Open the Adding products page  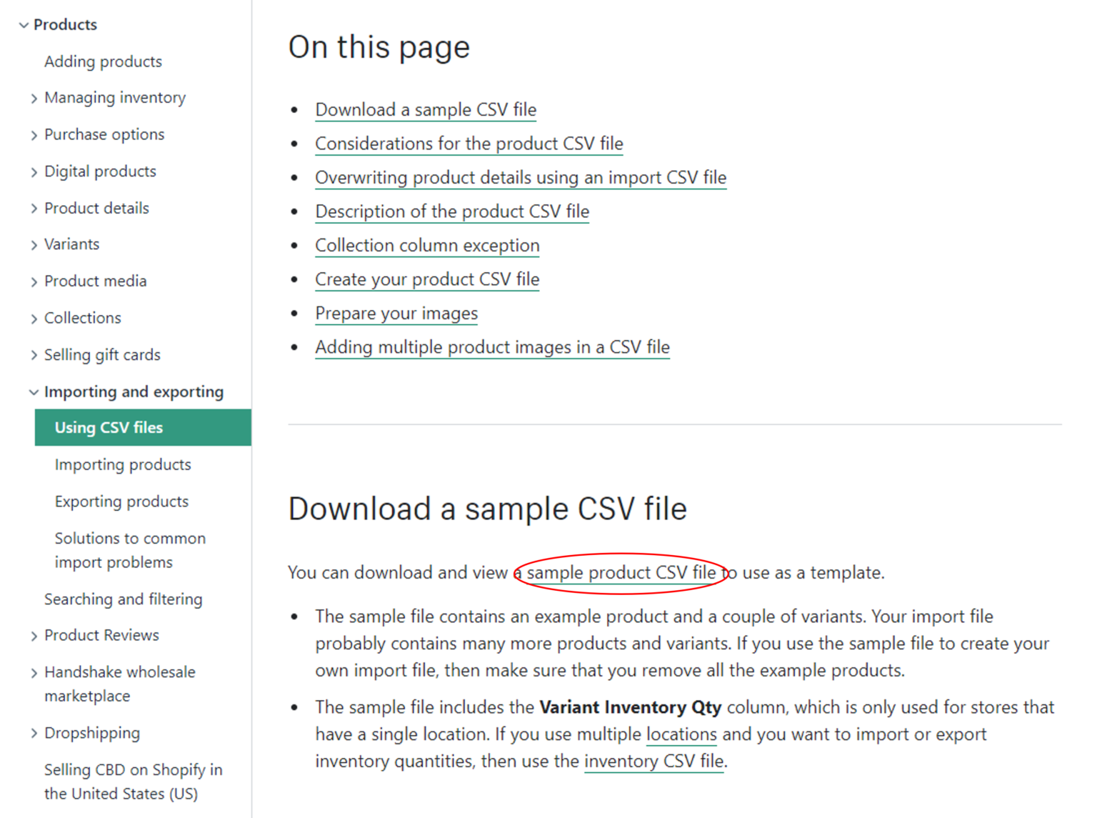pyautogui.click(x=103, y=61)
